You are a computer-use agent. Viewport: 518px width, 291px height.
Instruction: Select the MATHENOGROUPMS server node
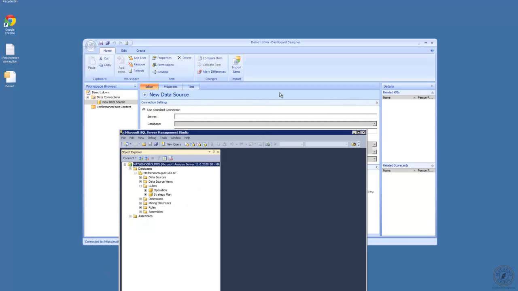coord(176,164)
